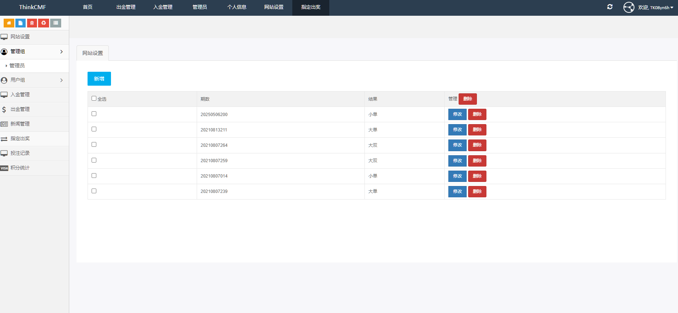
Task: Tick the 全选 select-all checkbox
Action: point(94,98)
